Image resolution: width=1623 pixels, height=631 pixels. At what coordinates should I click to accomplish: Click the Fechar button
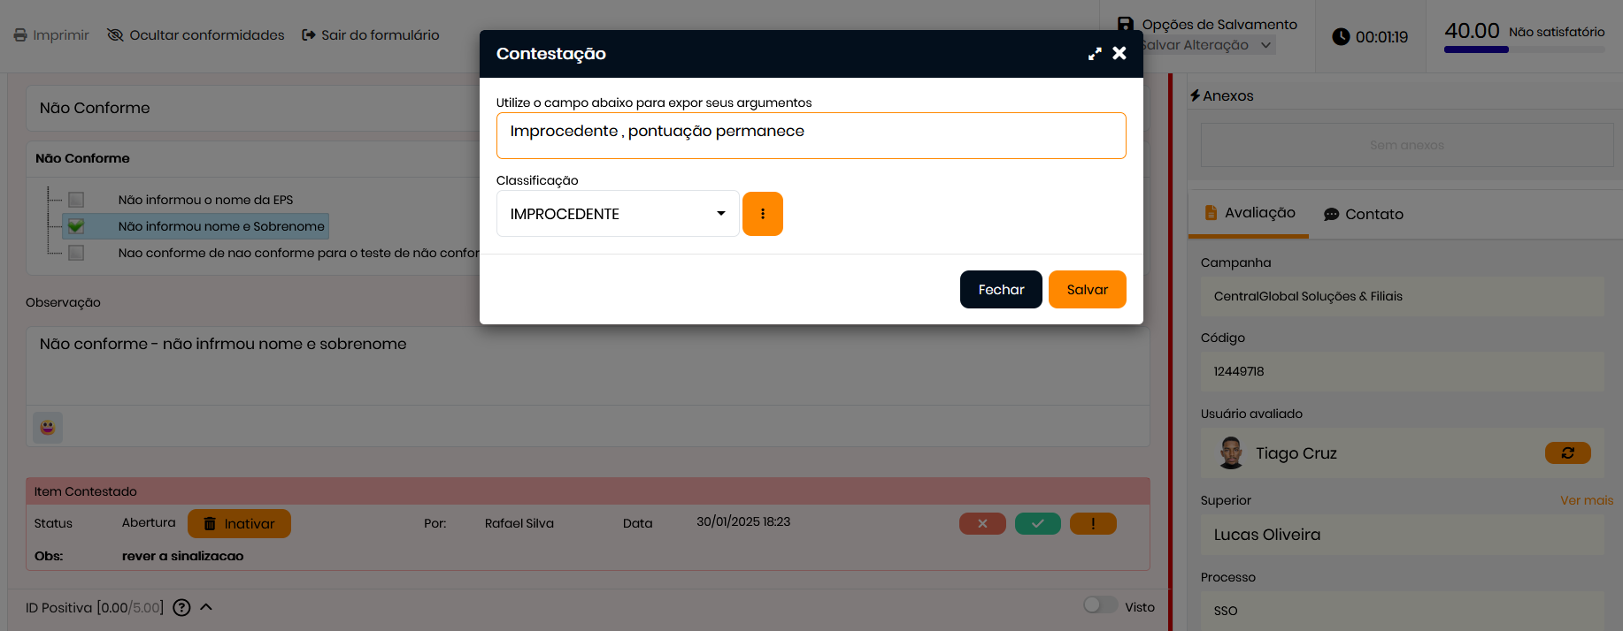tap(1000, 290)
